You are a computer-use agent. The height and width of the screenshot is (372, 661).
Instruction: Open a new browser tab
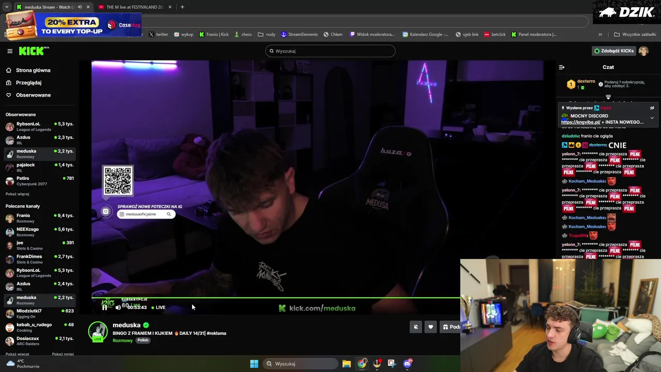[182, 7]
